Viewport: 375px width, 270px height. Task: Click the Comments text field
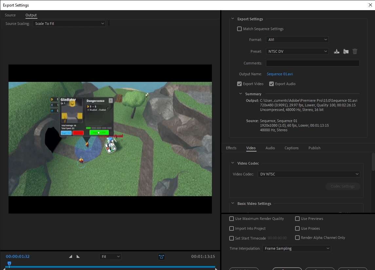click(x=312, y=63)
